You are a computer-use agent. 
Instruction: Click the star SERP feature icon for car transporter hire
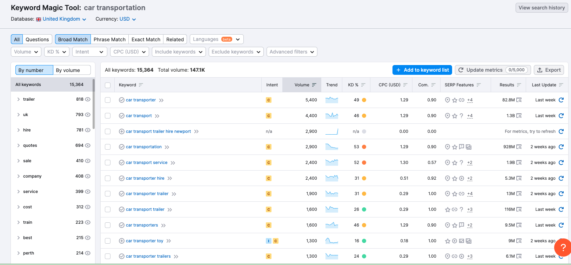455,178
